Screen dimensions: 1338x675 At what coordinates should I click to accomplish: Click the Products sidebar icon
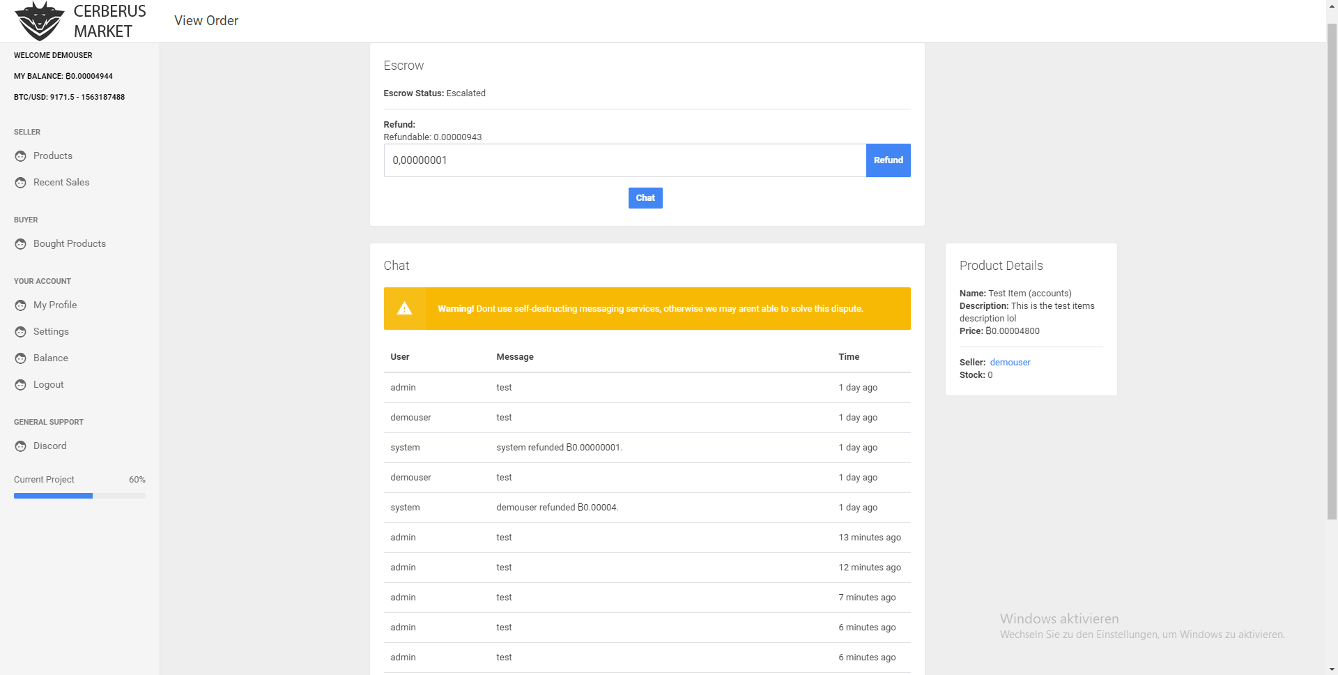[x=21, y=156]
